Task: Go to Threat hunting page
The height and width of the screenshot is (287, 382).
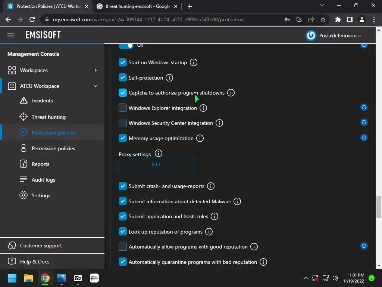Action: tap(48, 117)
